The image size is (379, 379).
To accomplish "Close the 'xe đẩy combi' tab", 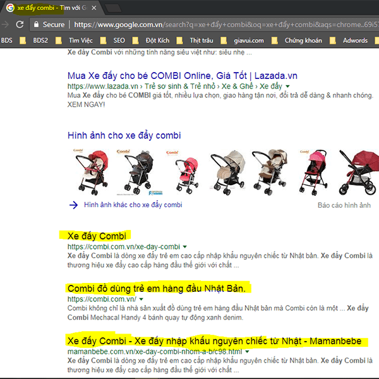I will [93, 8].
